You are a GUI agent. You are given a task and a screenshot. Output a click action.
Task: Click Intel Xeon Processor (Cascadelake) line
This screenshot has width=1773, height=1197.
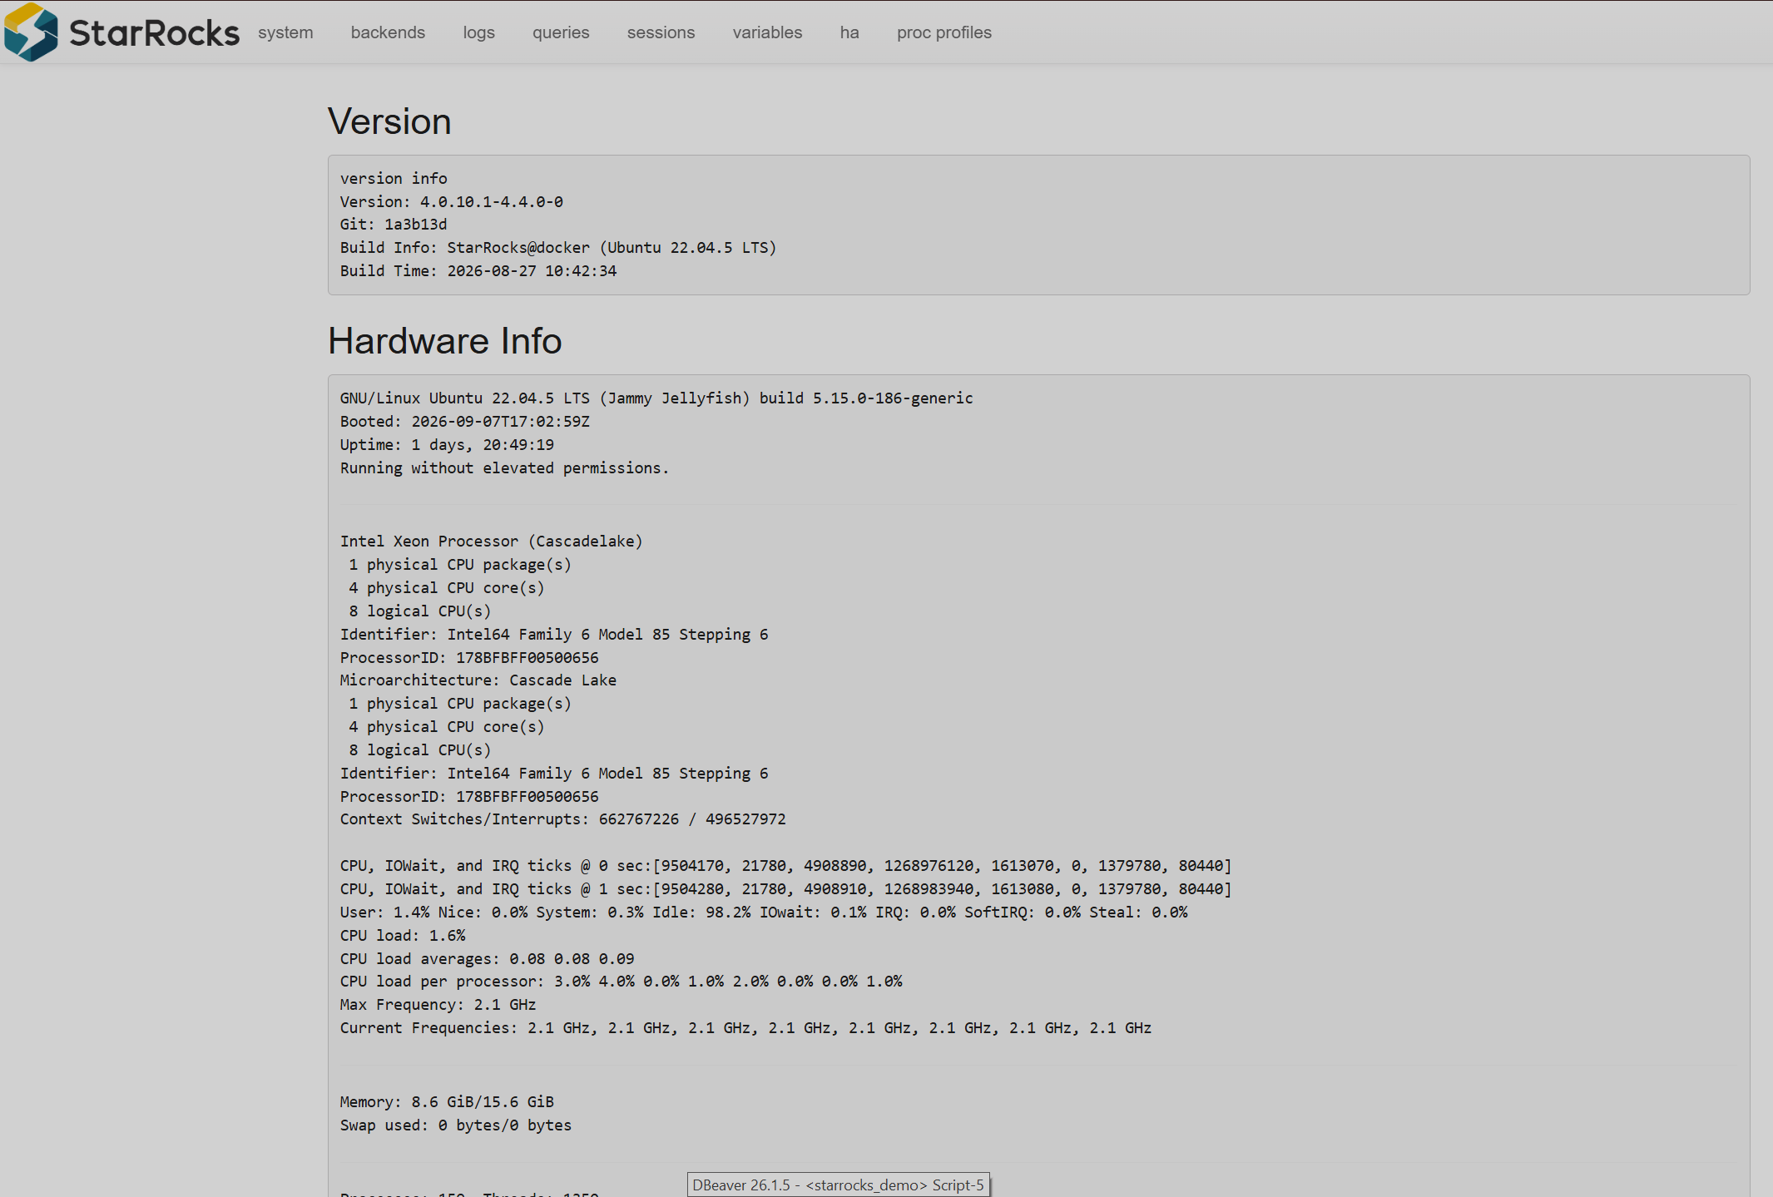pyautogui.click(x=491, y=542)
